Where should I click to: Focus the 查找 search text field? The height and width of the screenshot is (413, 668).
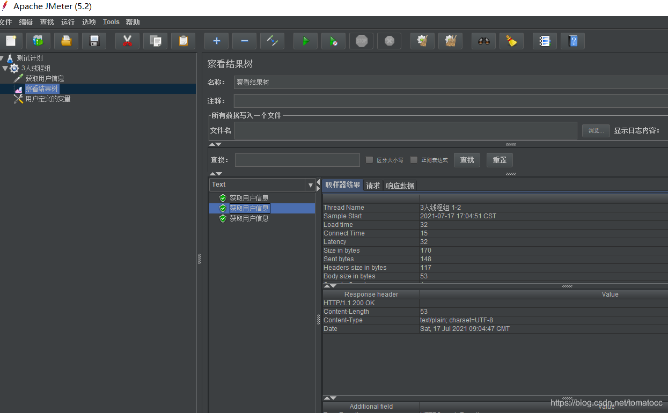point(297,160)
